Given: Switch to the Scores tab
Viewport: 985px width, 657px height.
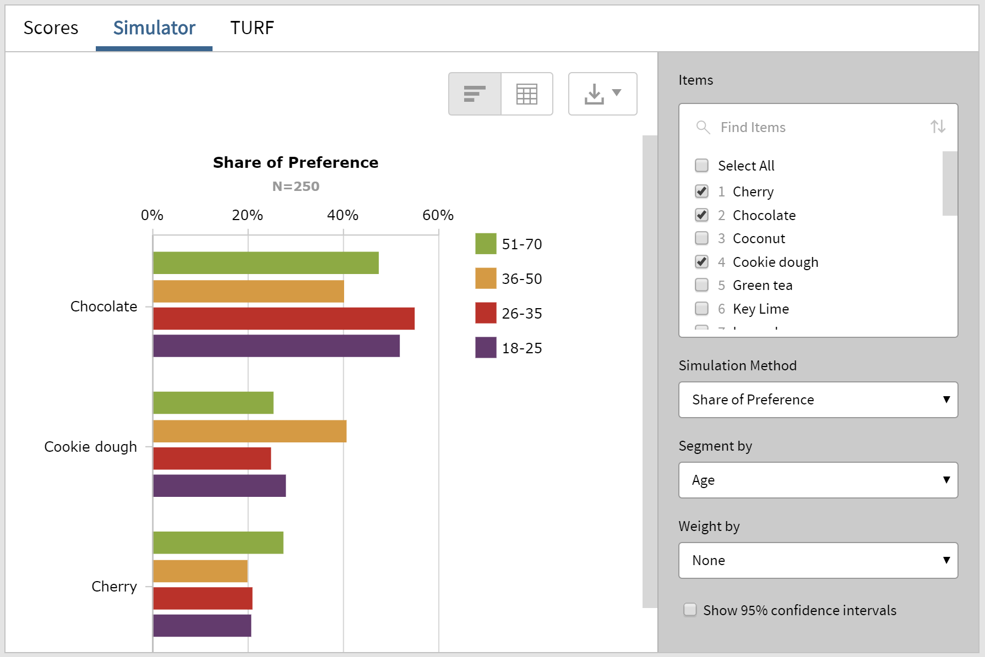Looking at the screenshot, I should [x=51, y=28].
